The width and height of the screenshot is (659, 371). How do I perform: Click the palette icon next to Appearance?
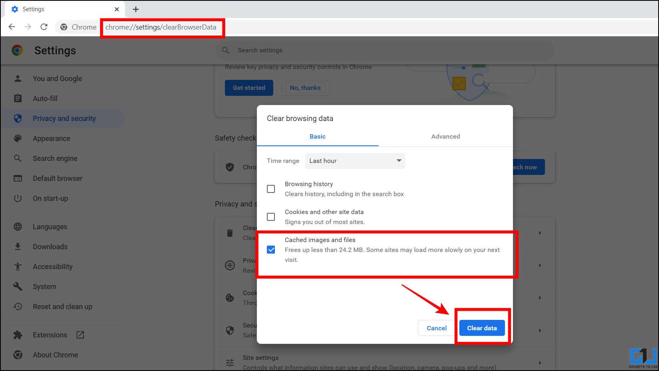click(x=18, y=138)
